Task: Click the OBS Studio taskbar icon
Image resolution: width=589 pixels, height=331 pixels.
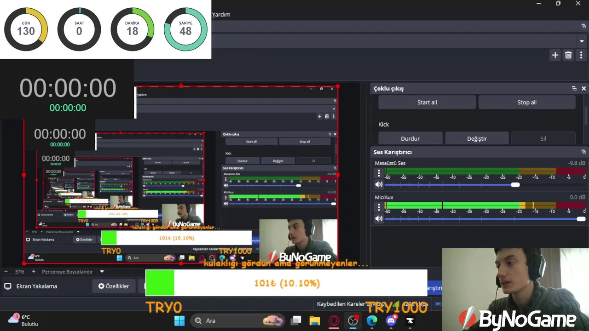Action: [x=353, y=320]
